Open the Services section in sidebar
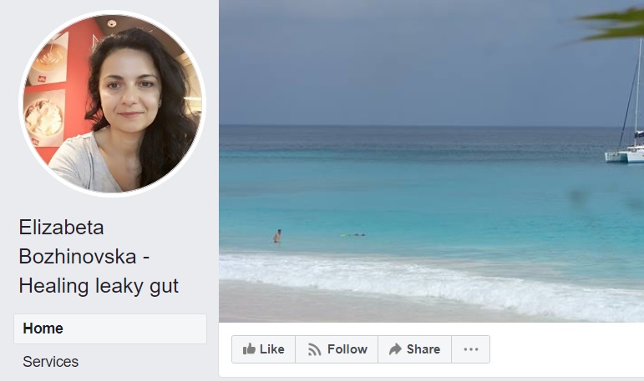The image size is (644, 381). (50, 362)
